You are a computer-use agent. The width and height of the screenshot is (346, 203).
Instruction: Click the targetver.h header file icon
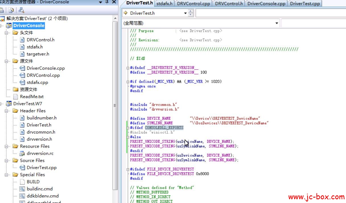(x=22, y=54)
